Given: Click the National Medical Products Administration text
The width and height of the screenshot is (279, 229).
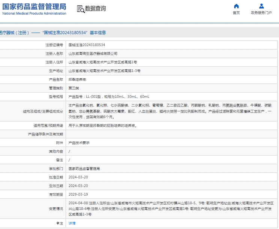Looking at the screenshot, I should tap(34, 13).
